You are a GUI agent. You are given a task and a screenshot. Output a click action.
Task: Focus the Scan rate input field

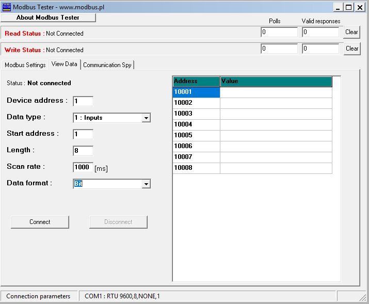pos(83,167)
